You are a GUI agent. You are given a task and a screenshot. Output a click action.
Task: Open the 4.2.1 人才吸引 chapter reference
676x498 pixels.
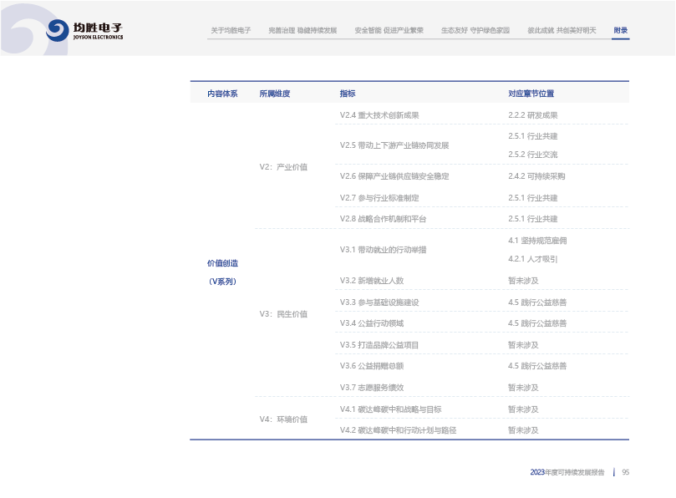tap(532, 259)
